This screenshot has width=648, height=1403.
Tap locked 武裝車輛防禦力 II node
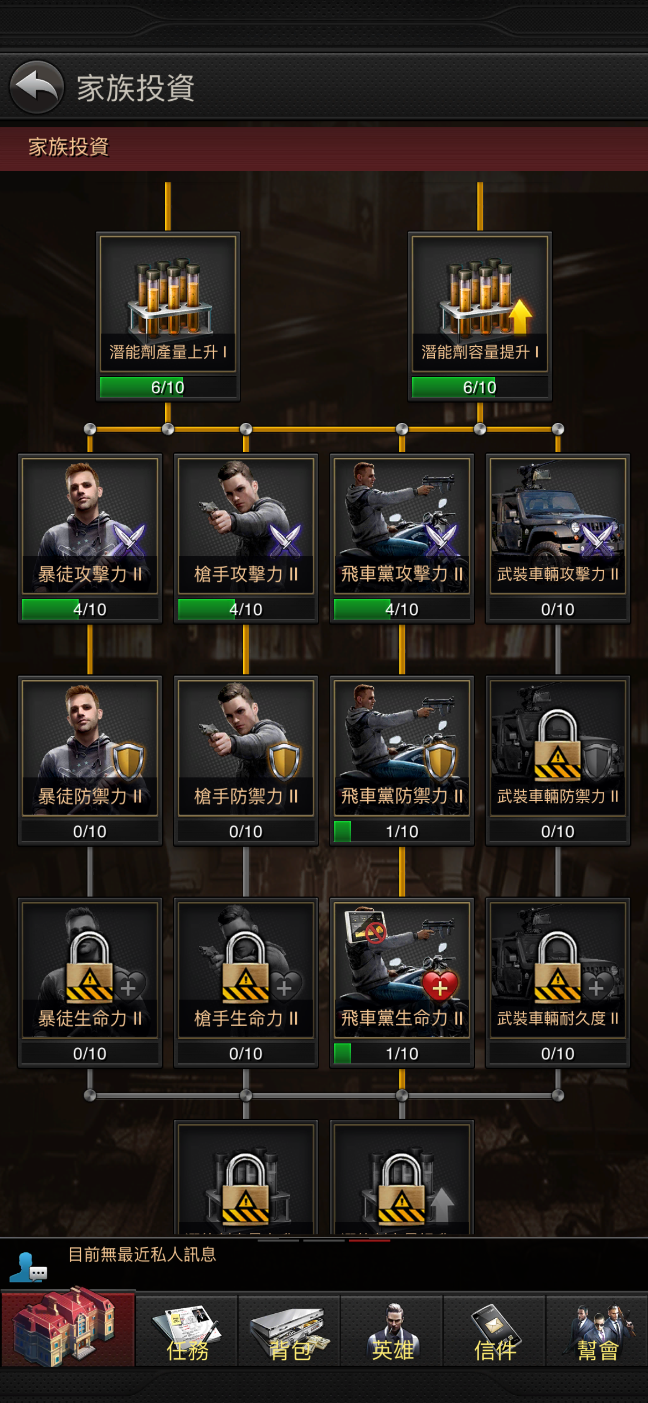point(558,747)
